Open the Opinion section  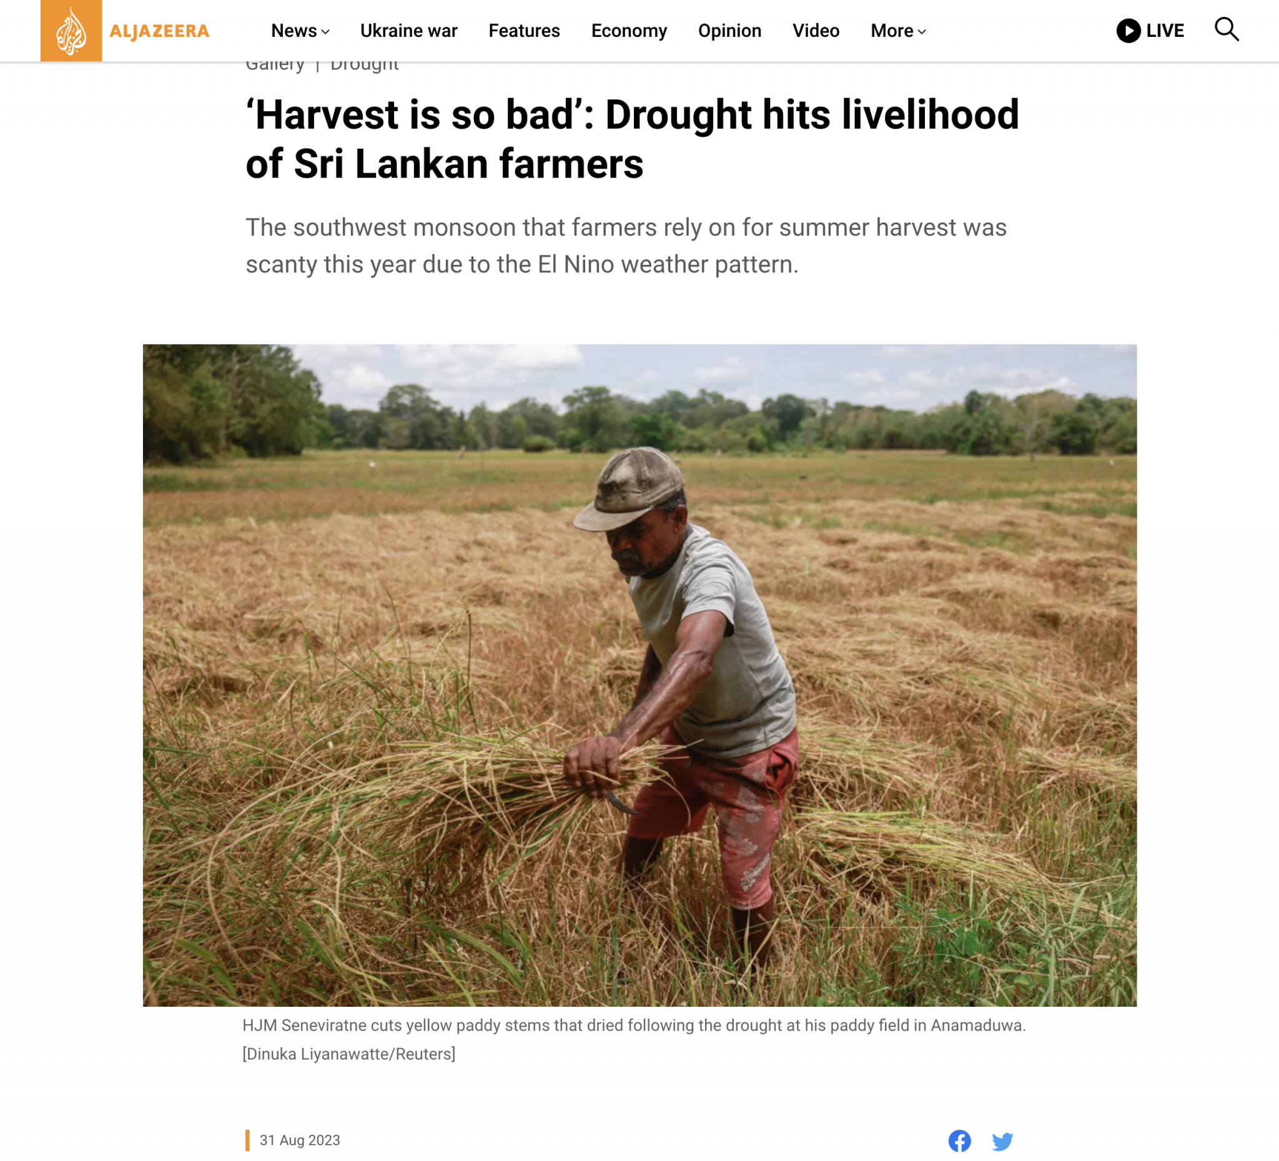coord(729,31)
